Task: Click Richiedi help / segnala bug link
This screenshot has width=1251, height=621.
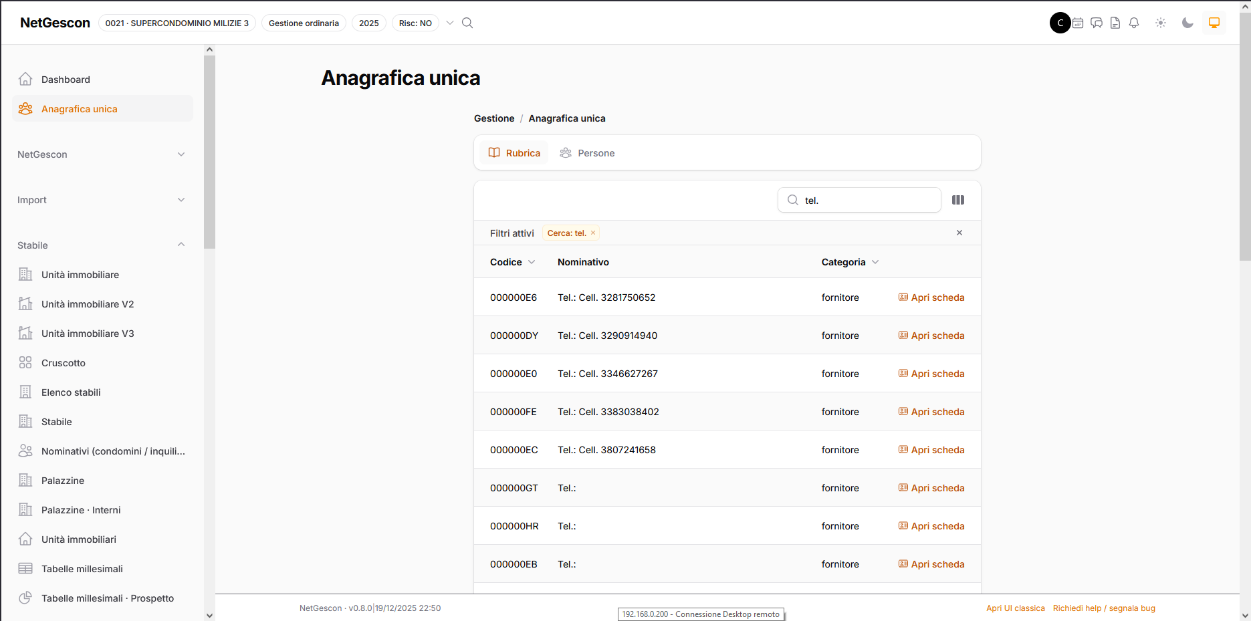Action: [1104, 608]
